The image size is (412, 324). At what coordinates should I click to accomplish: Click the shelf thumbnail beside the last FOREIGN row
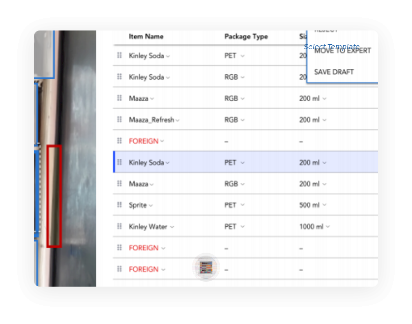point(206,267)
